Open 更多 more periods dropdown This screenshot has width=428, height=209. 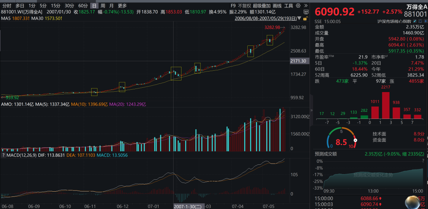[122, 6]
